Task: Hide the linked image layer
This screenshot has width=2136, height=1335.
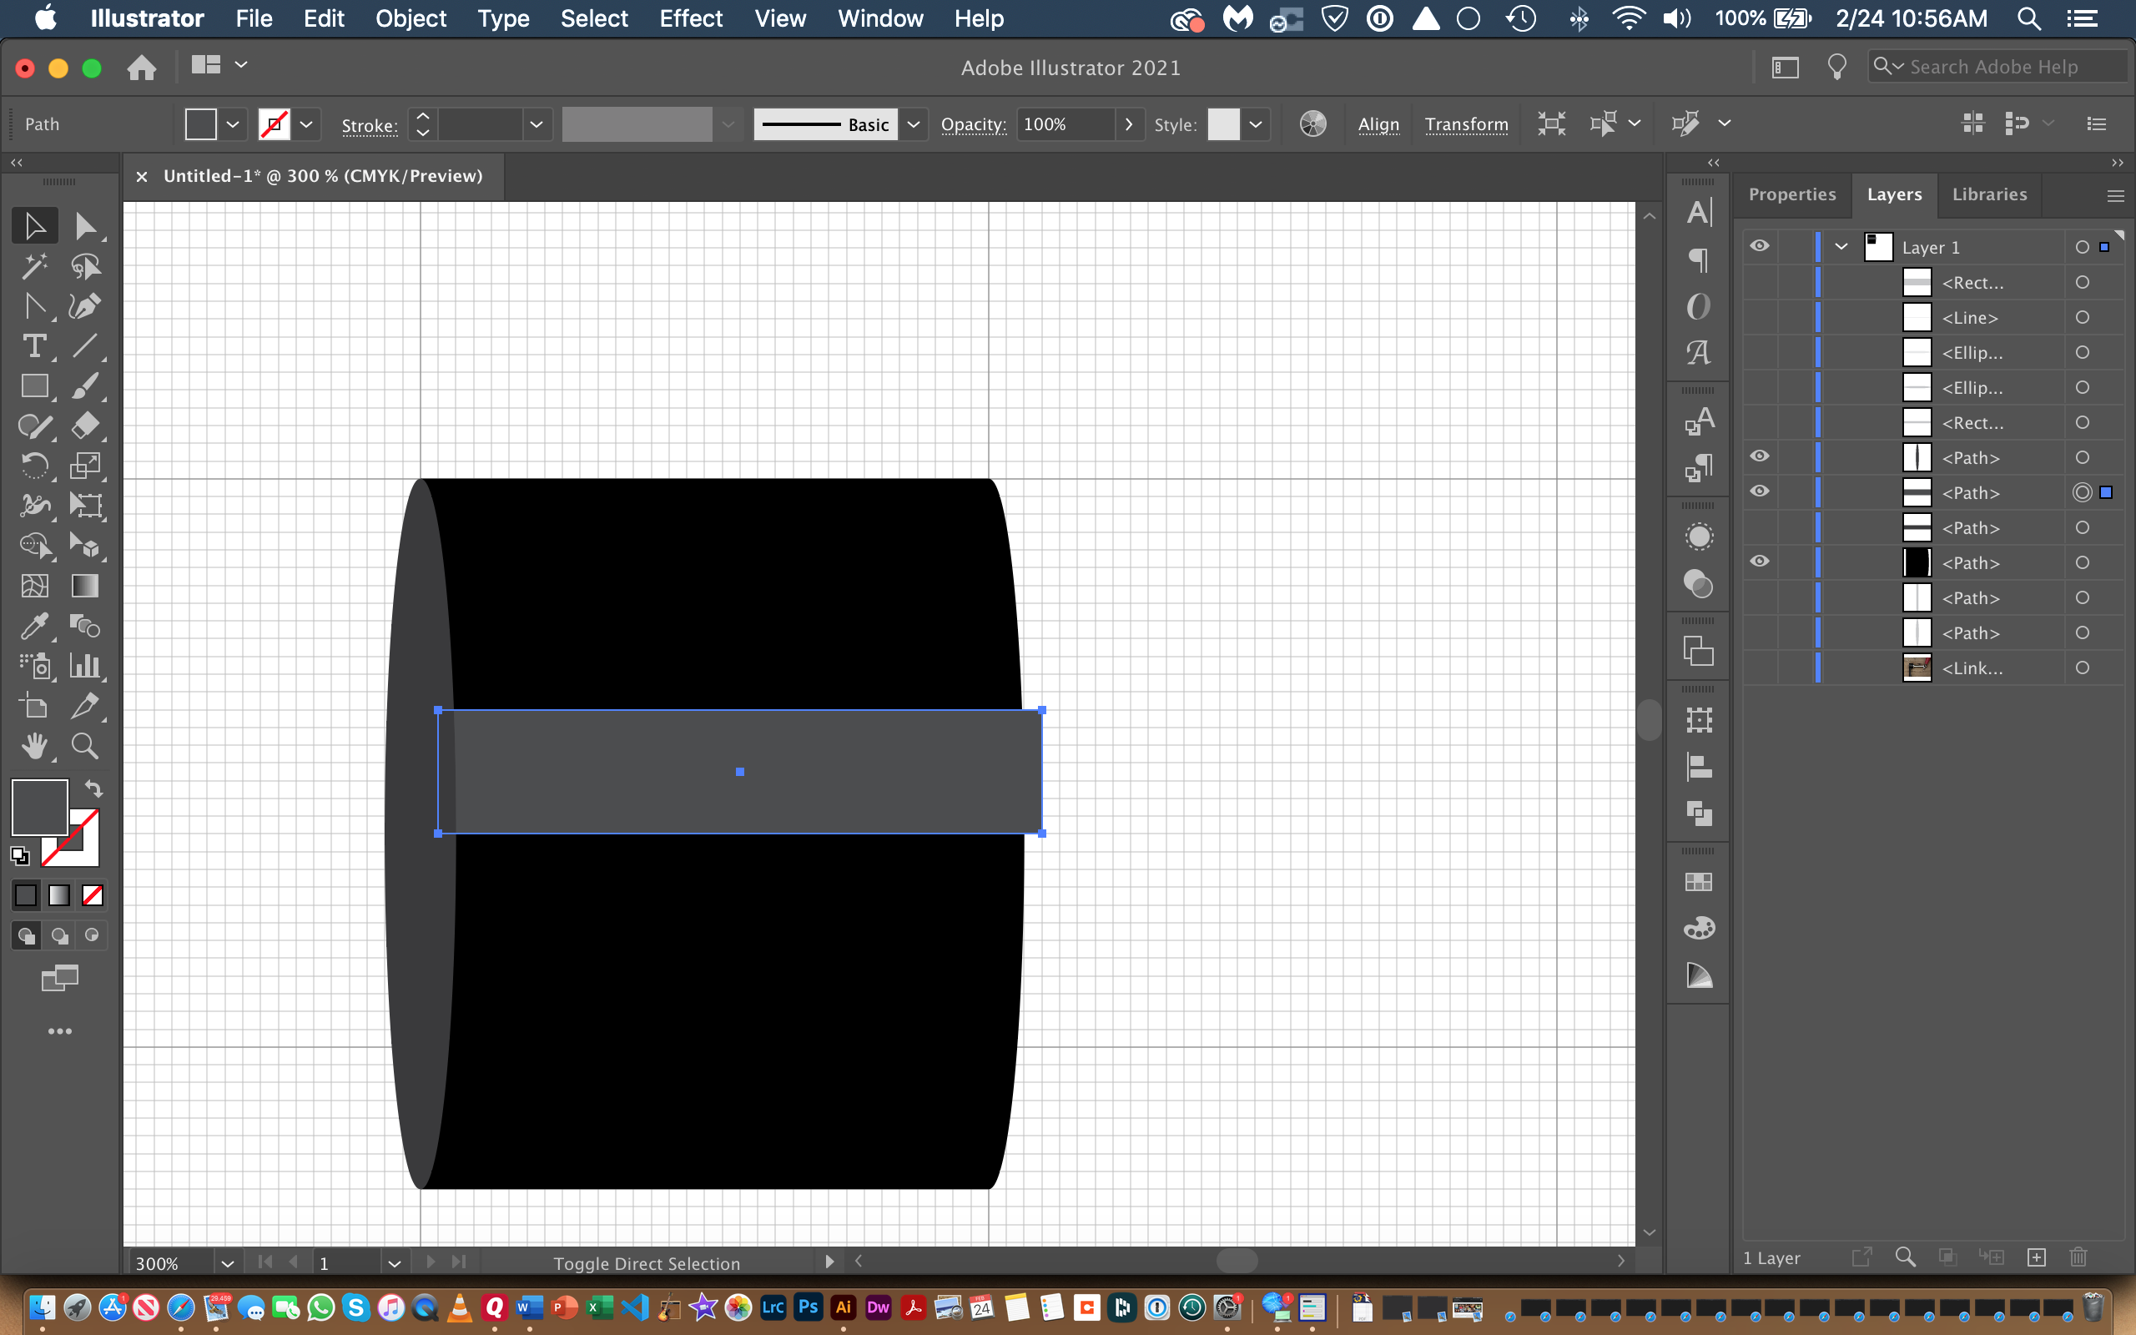Action: (x=1758, y=666)
